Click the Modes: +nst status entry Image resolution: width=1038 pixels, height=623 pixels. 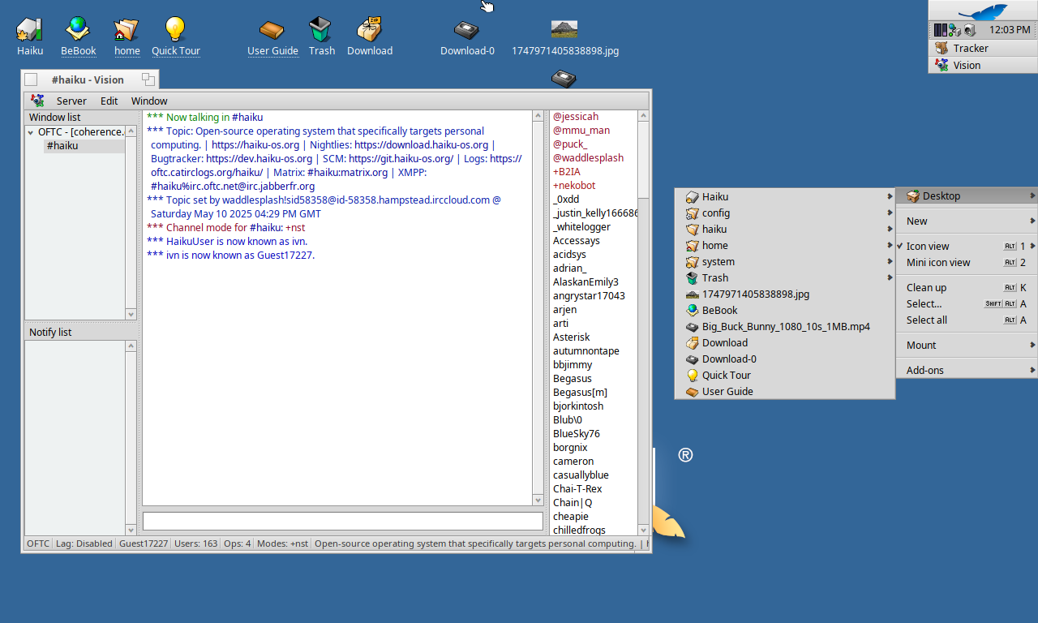[282, 544]
